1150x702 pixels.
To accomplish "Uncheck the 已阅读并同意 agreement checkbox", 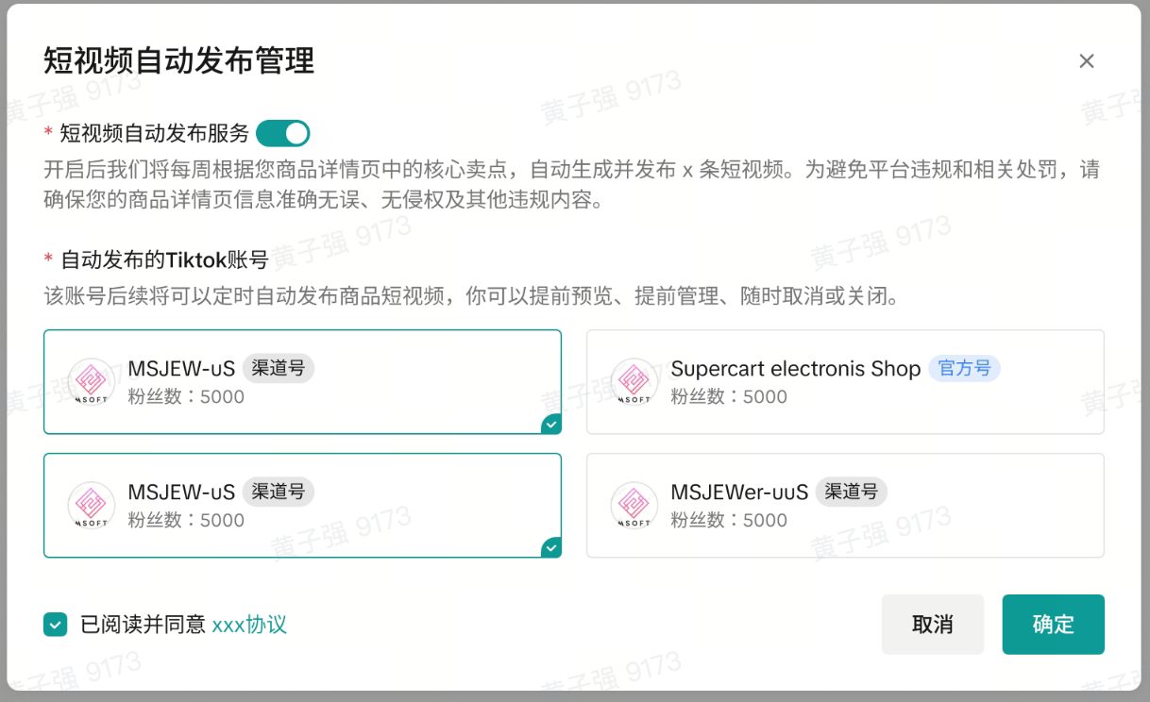I will click(x=56, y=624).
